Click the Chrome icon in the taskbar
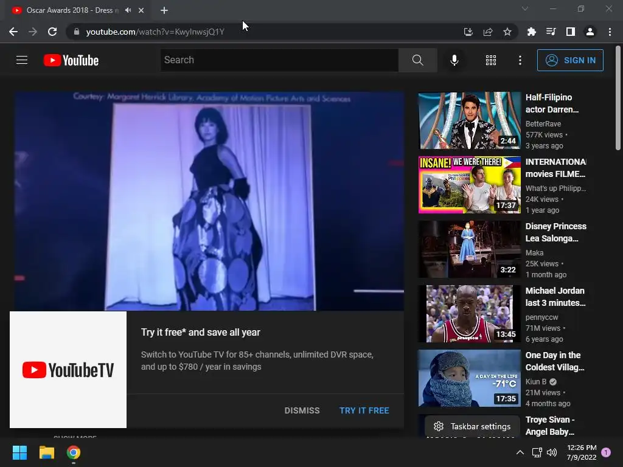623x467 pixels. point(74,452)
